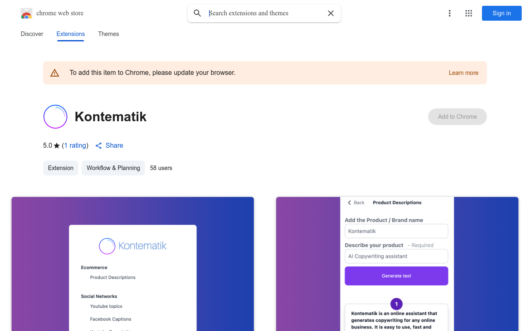Viewport: 530px width, 331px height.
Task: Click the share icon beside Share
Action: click(99, 146)
